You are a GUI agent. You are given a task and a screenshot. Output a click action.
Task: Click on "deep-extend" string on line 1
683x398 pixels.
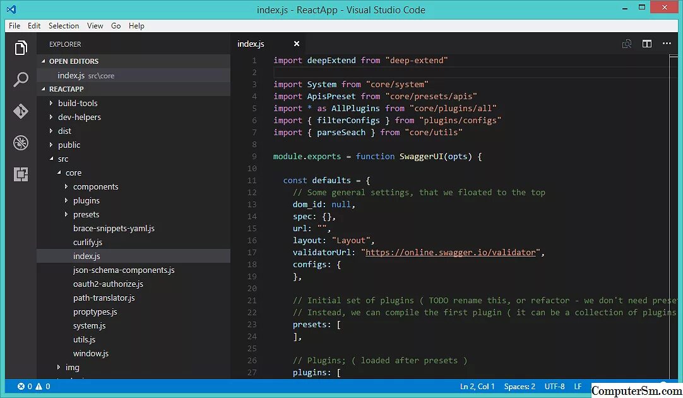coord(417,60)
